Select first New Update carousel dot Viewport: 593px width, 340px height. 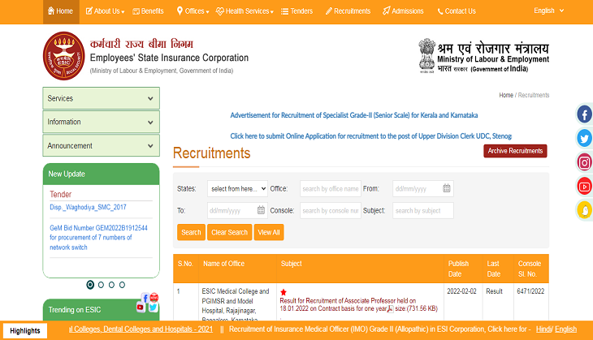pos(90,285)
